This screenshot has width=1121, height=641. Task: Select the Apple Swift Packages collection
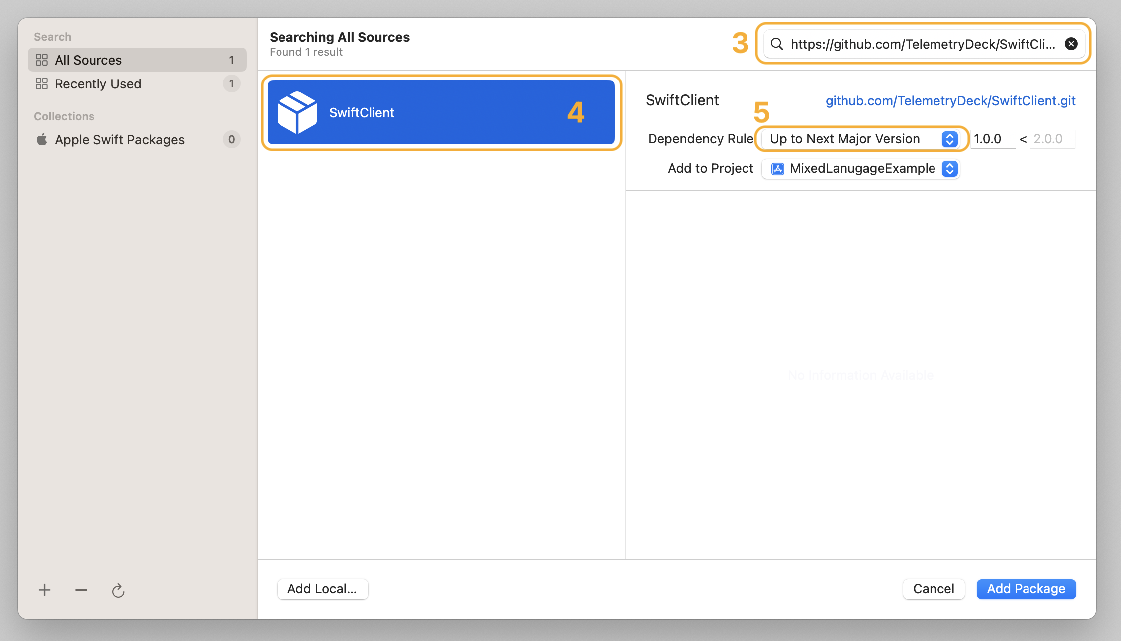(119, 139)
